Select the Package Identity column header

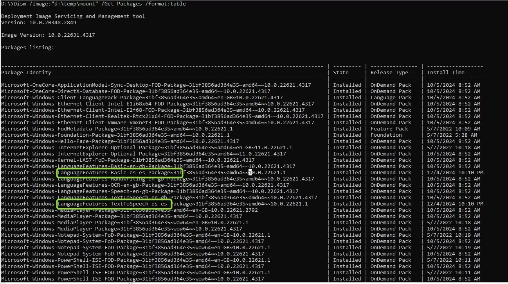[26, 73]
